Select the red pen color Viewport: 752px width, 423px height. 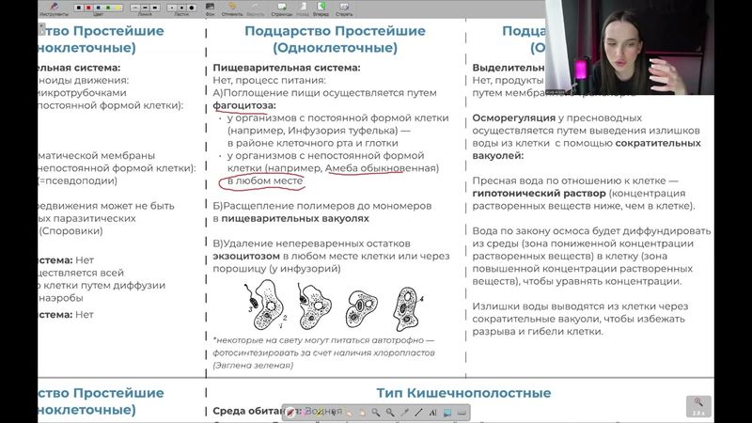88,8
